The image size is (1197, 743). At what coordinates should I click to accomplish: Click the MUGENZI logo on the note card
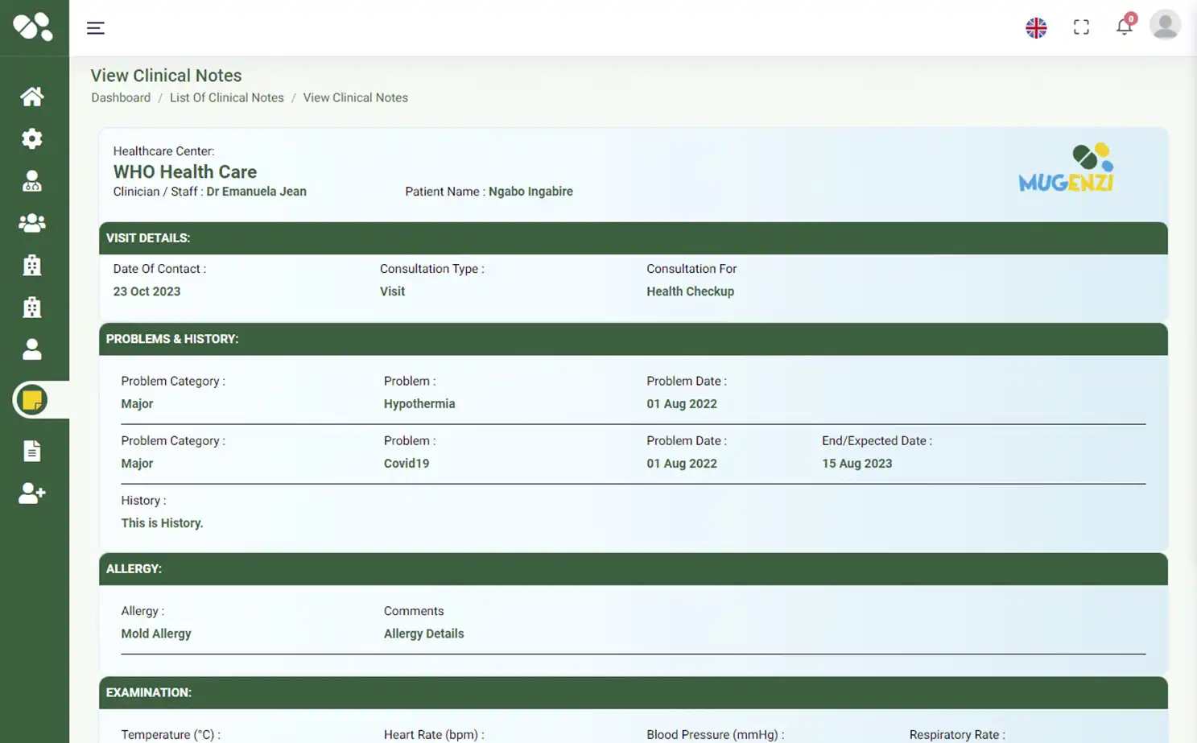[x=1065, y=167]
